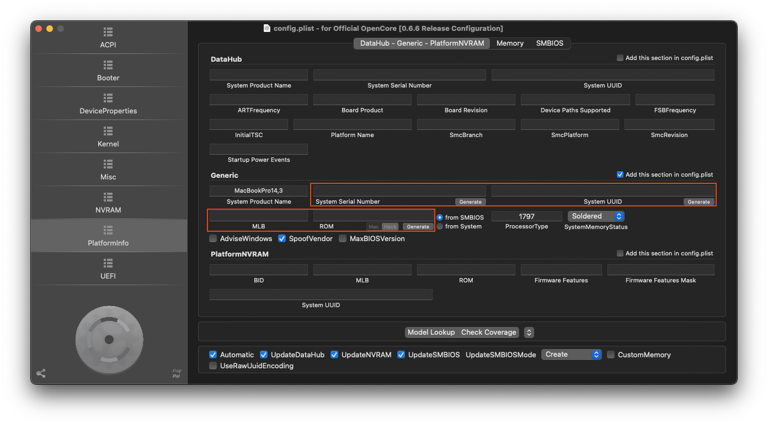Click the Hack ROM button

click(x=390, y=227)
